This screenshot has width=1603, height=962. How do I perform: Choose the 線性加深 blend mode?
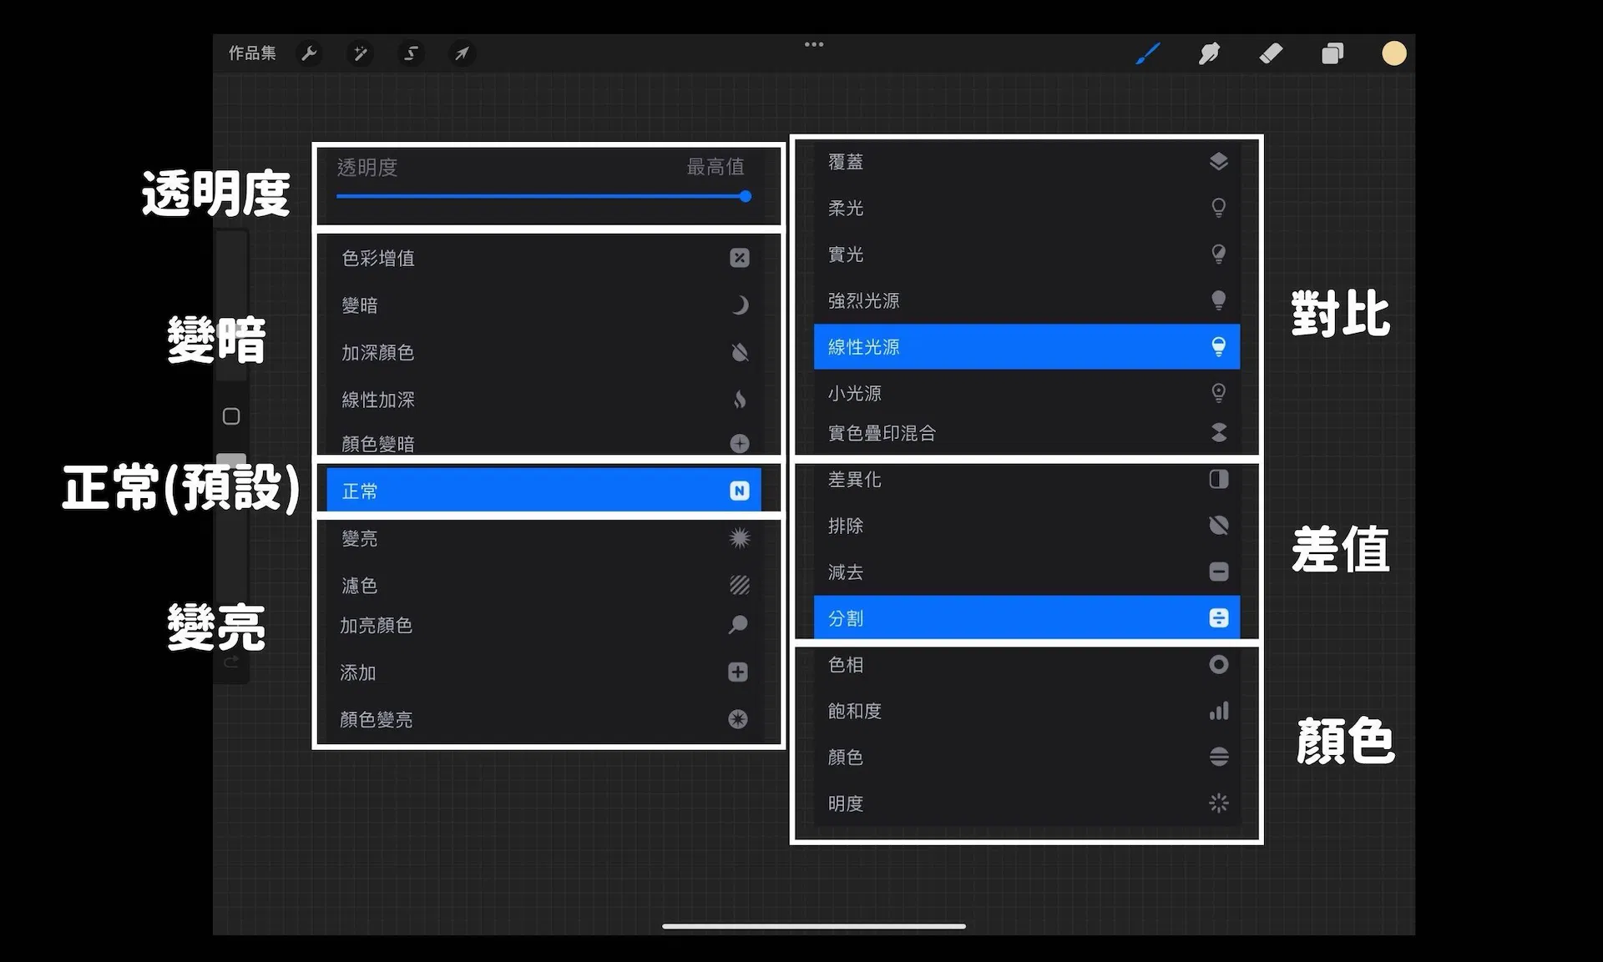(544, 400)
